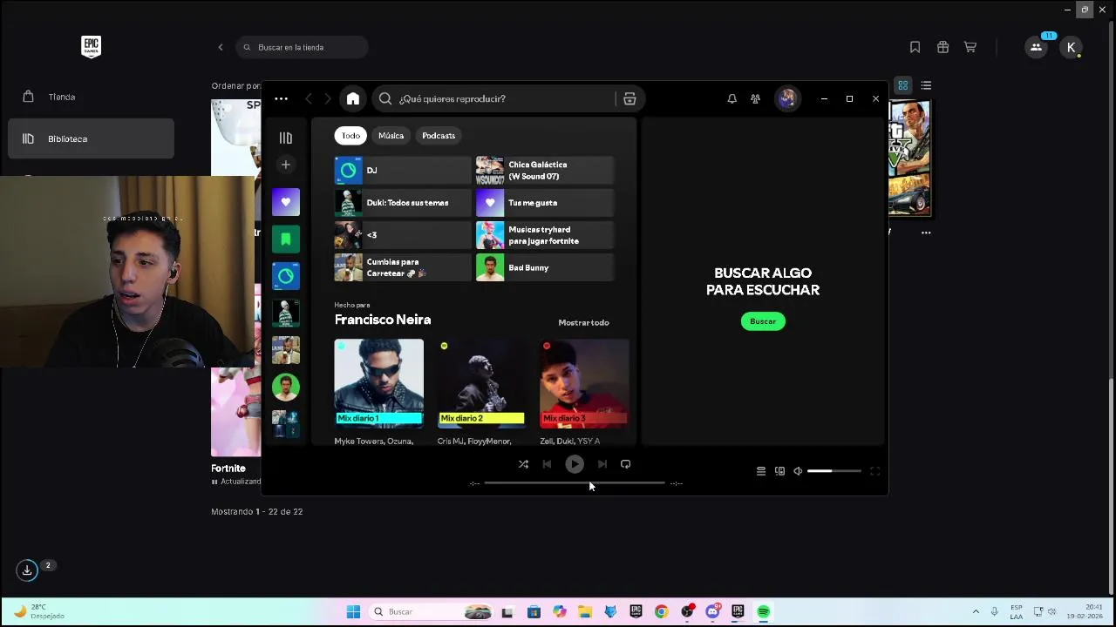The width and height of the screenshot is (1116, 627).
Task: Switch Epic library to grid view
Action: (903, 85)
